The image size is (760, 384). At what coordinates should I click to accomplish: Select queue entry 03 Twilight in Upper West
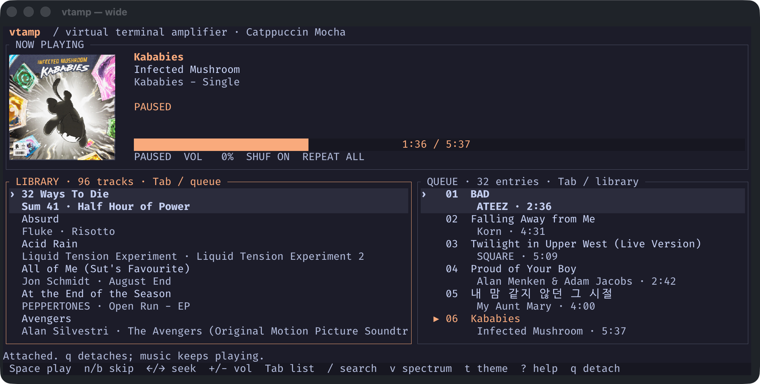coord(583,250)
